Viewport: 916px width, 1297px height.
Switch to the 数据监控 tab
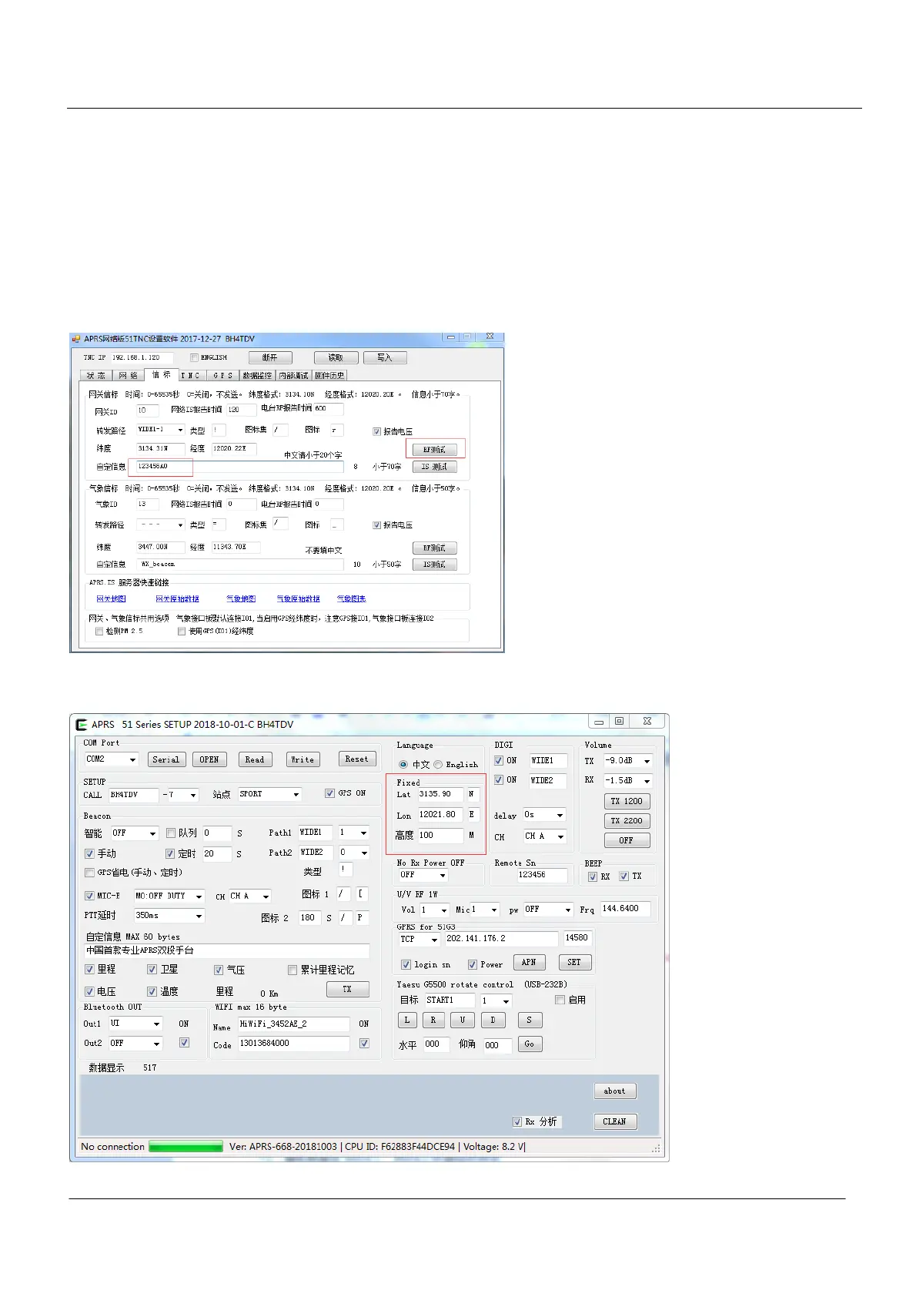coord(257,375)
